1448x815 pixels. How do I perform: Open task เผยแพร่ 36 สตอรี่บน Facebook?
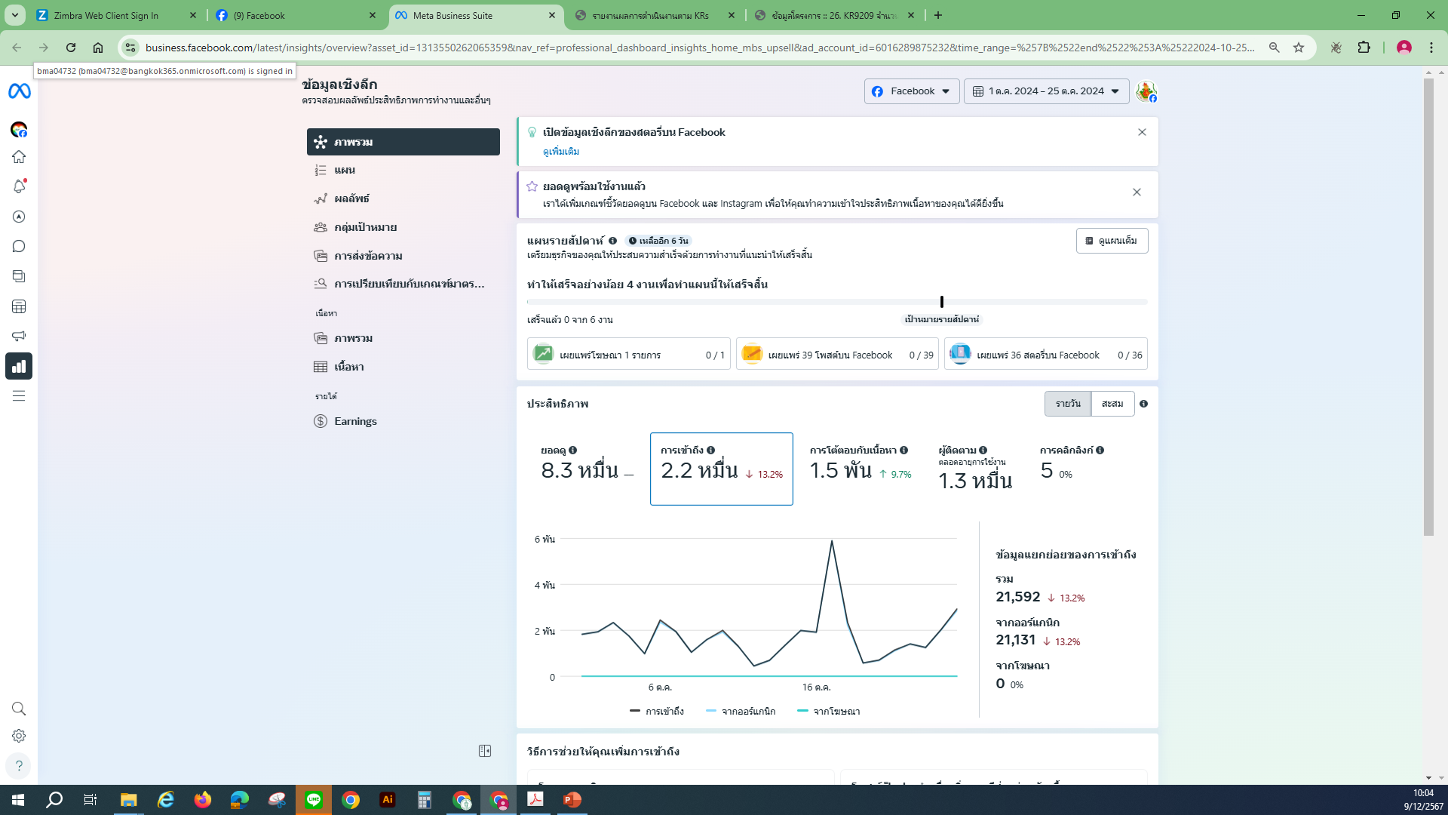point(1046,354)
